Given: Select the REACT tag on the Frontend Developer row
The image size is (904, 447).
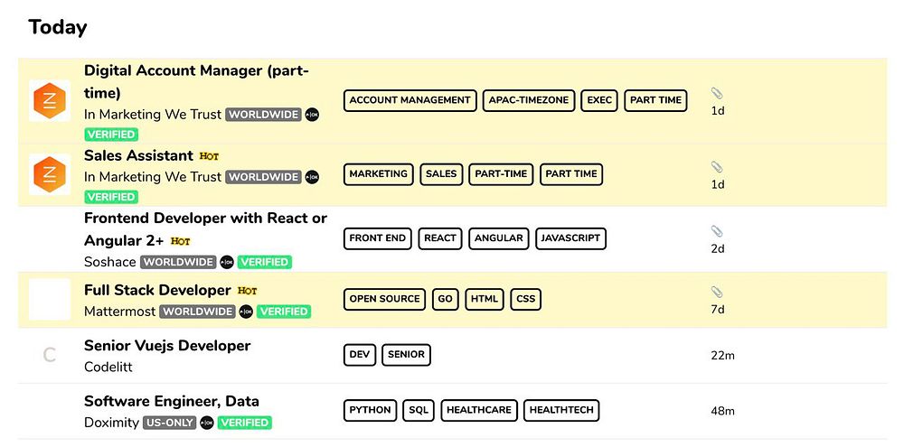Looking at the screenshot, I should point(440,238).
